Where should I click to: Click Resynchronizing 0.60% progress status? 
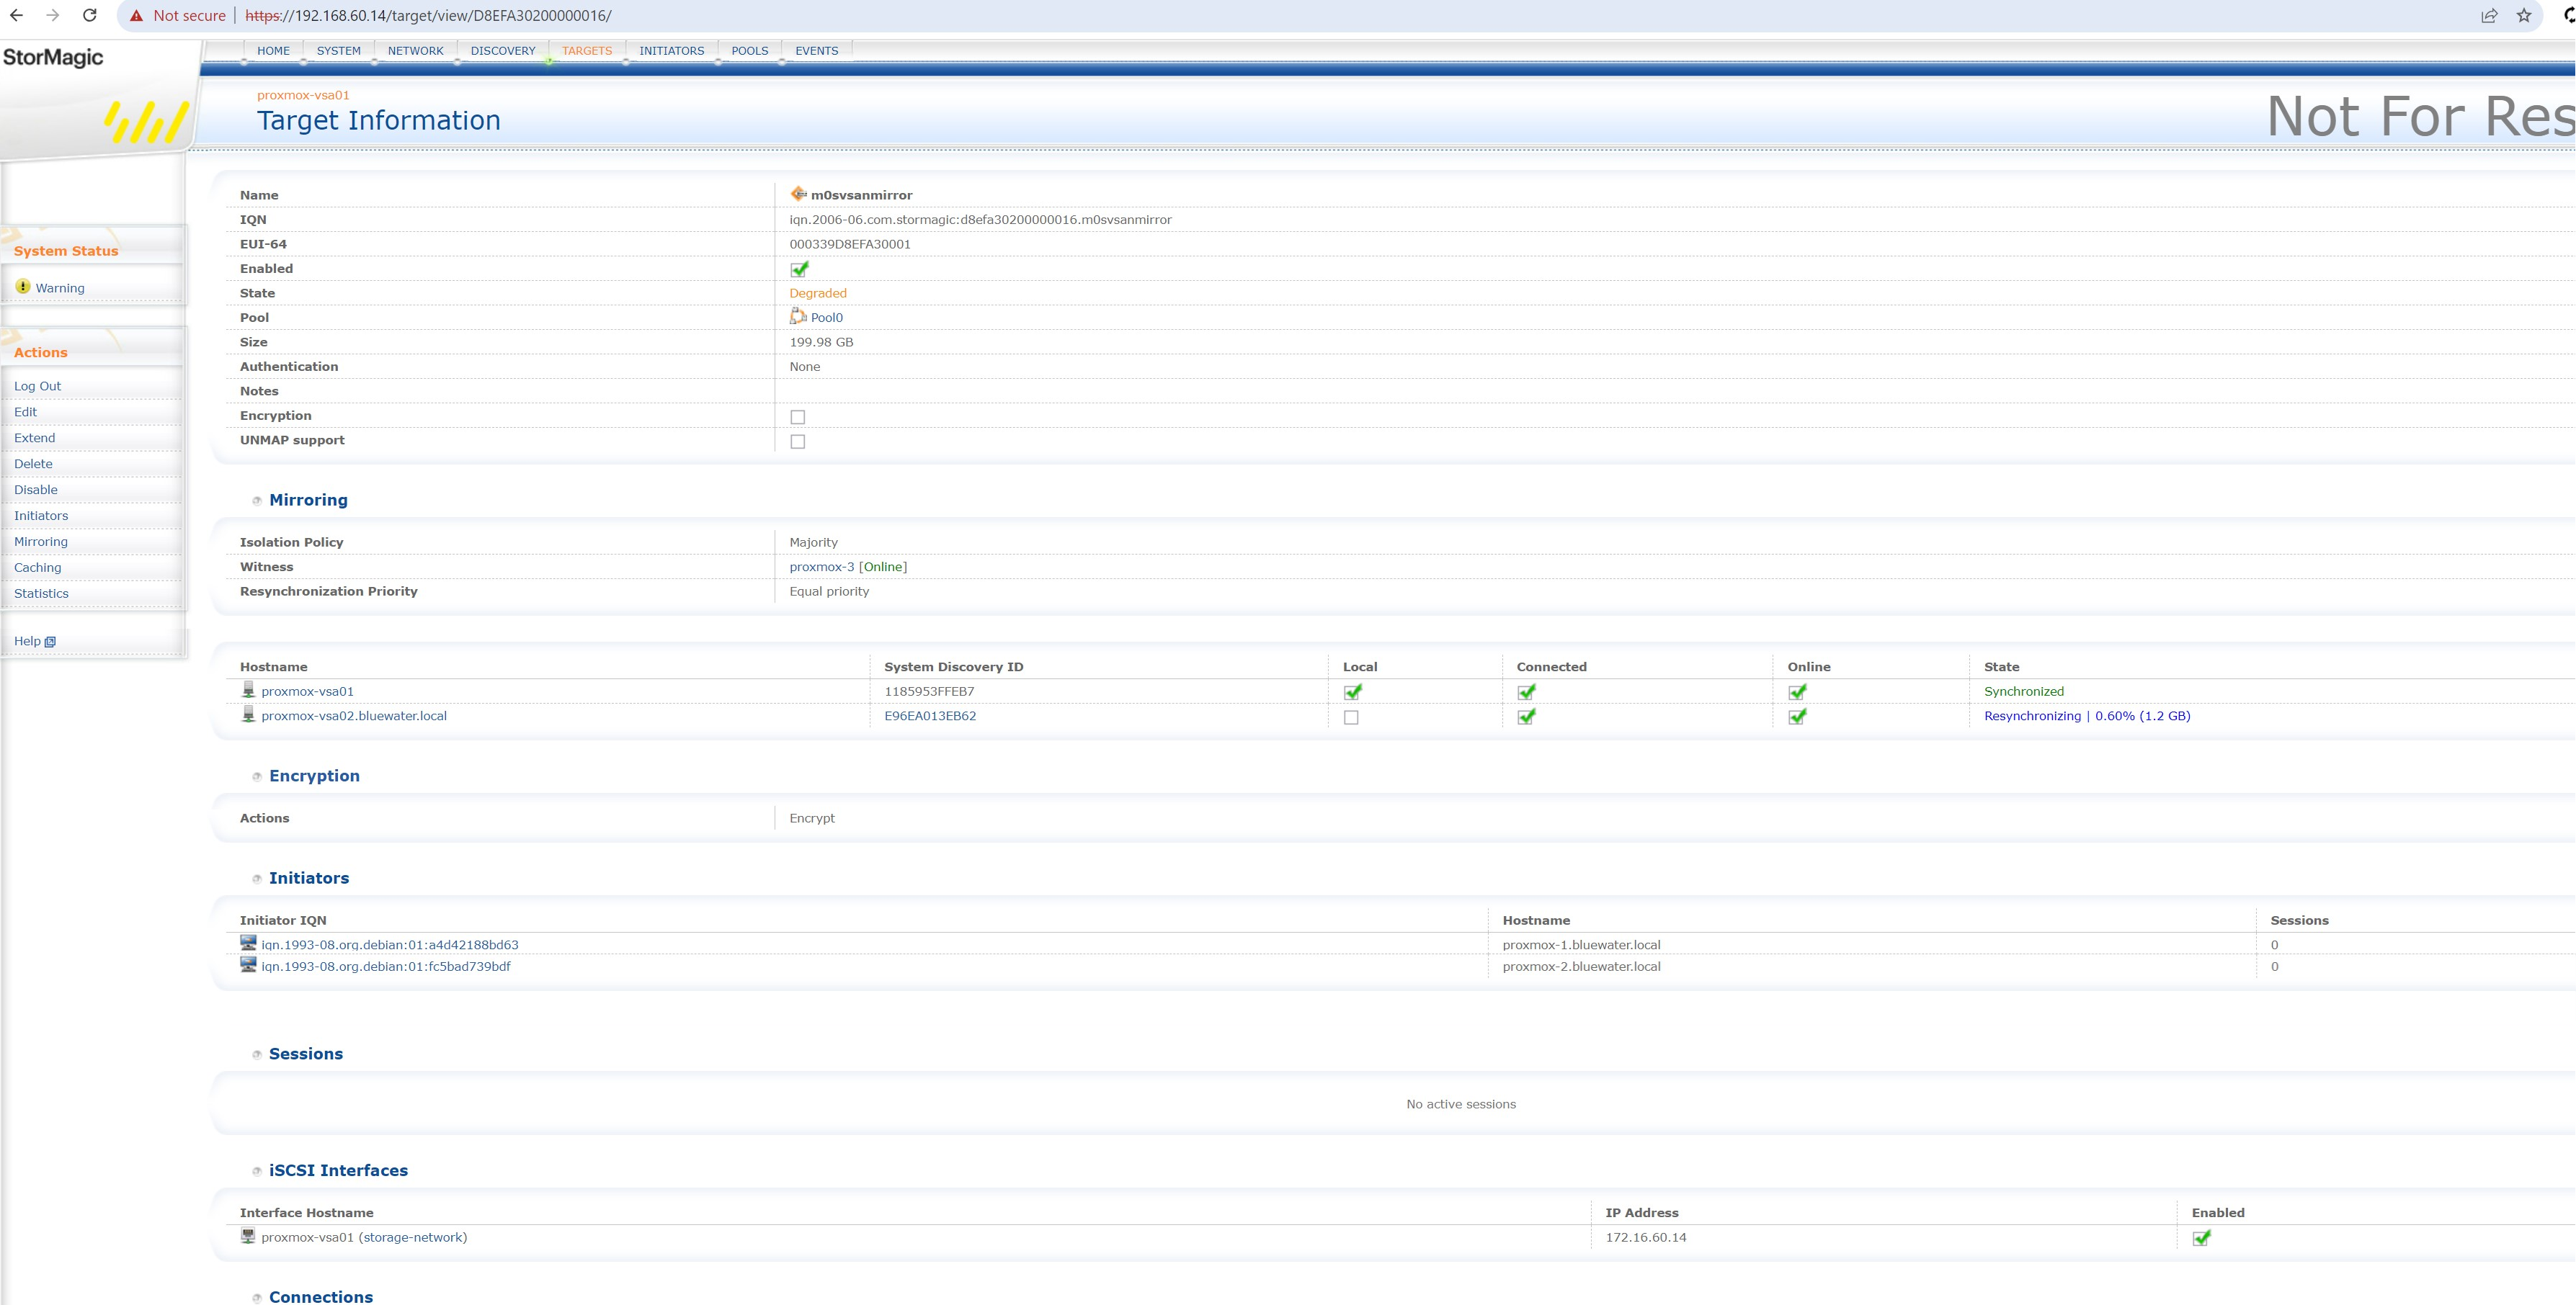[x=2087, y=715]
